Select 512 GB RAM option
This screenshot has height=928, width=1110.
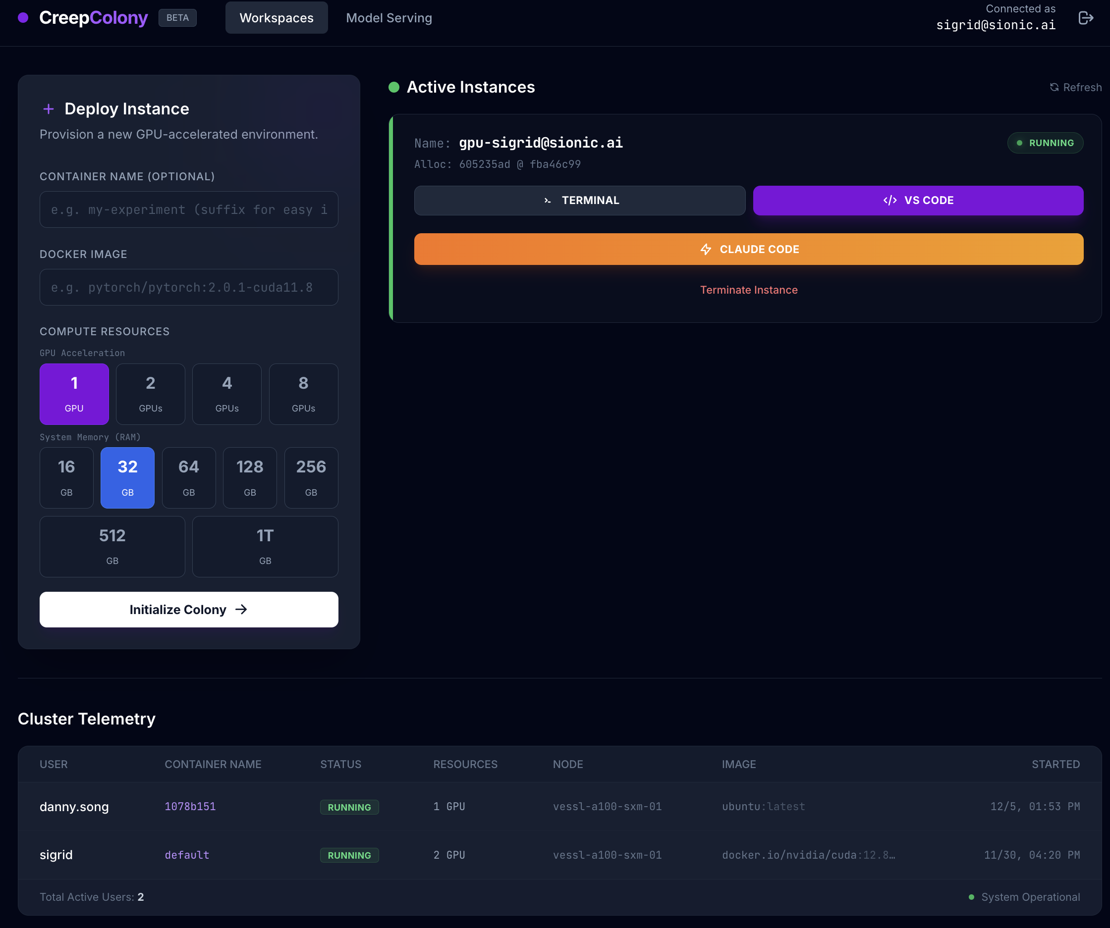[112, 547]
